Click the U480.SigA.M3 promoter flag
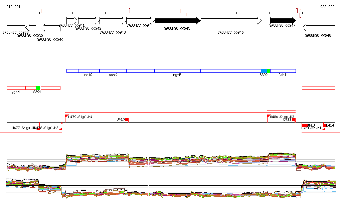Viewport: 342px width, 204px height. (269, 116)
